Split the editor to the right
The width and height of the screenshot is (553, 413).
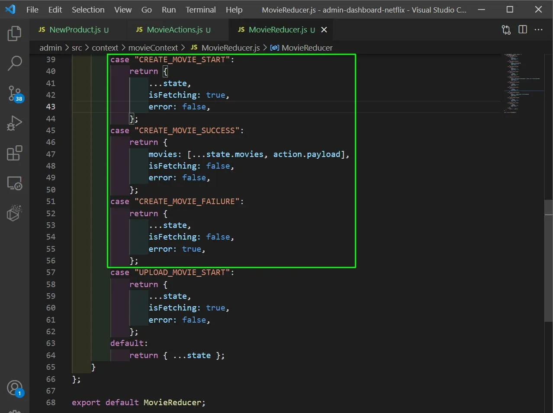[x=523, y=29]
